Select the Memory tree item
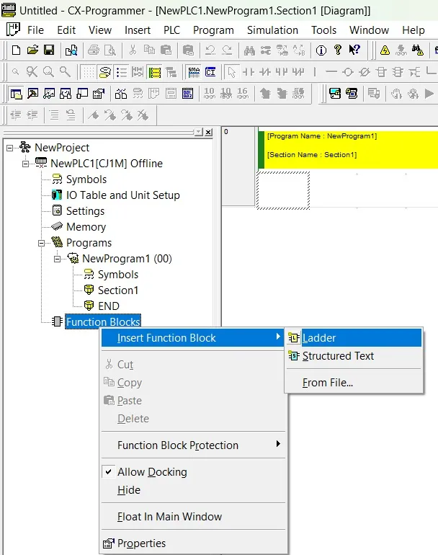 point(86,227)
